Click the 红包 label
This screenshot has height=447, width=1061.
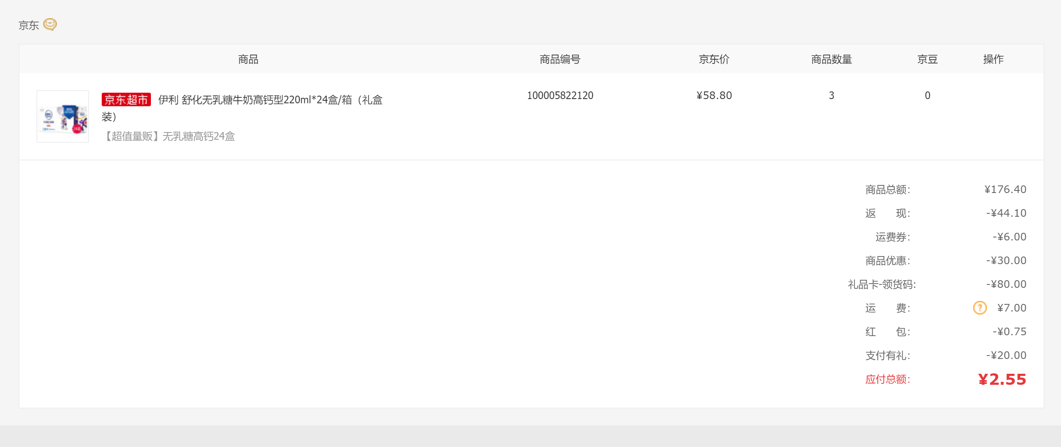(x=888, y=331)
